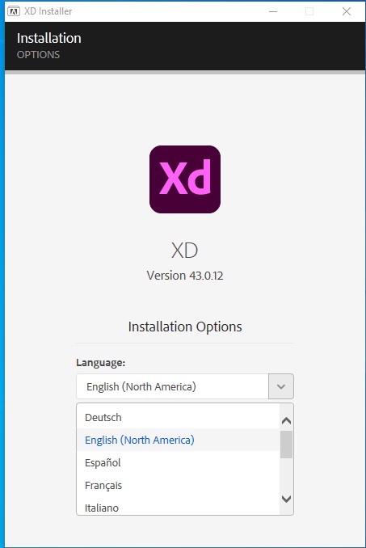The width and height of the screenshot is (366, 548).
Task: Click the XD Installer title bar text
Action: [x=48, y=11]
